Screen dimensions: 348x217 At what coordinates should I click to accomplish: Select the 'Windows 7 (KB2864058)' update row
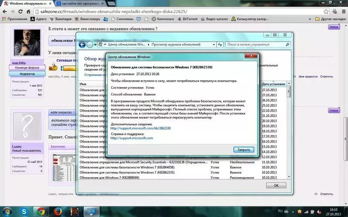(182, 167)
